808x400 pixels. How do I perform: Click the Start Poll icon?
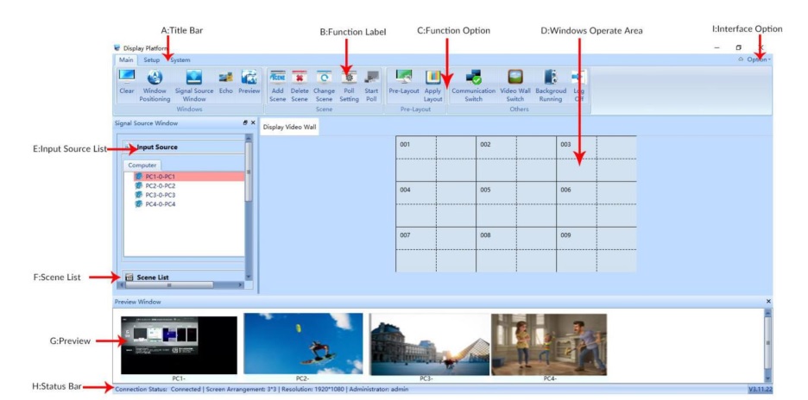[371, 79]
